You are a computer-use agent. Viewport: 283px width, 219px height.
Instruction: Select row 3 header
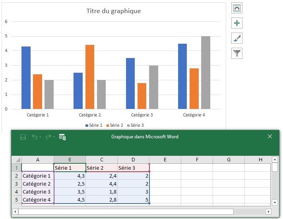(17, 184)
